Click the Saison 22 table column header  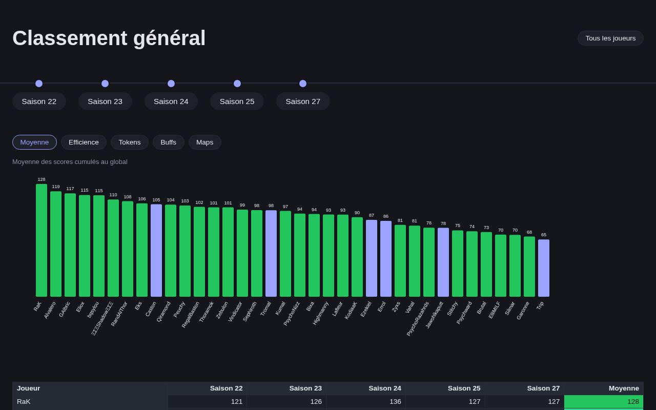207,388
